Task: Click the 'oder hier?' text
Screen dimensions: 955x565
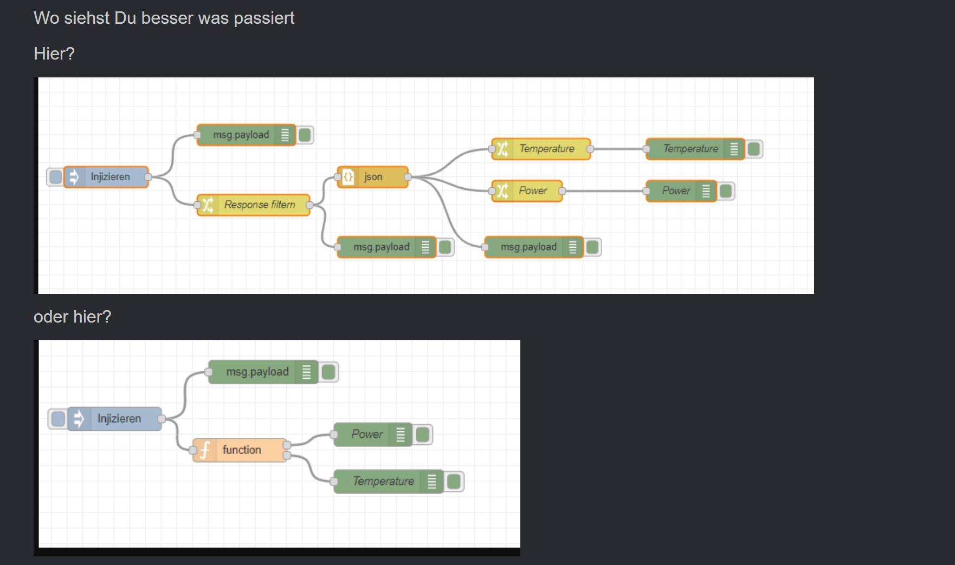Action: coord(73,317)
